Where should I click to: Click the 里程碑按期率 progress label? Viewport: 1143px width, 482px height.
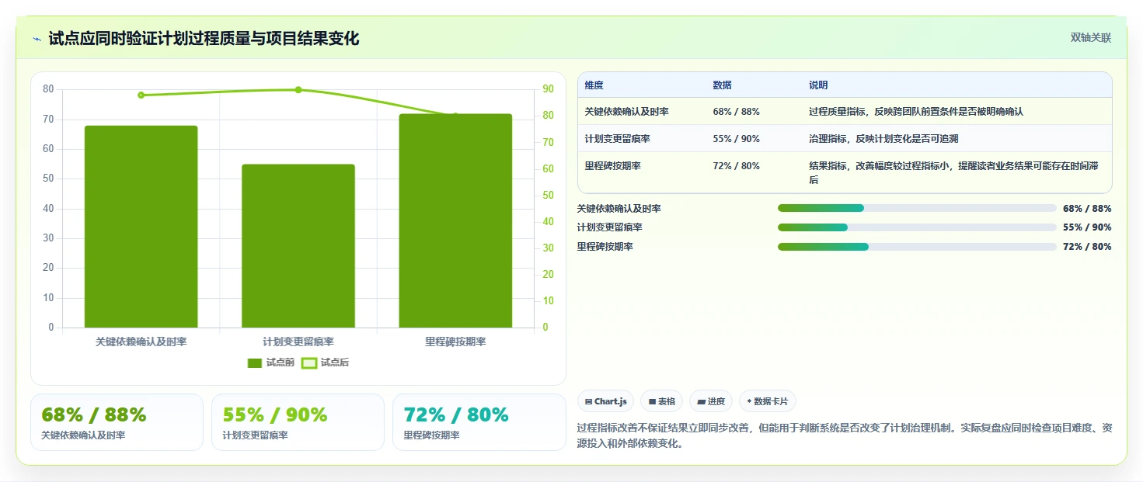[605, 247]
